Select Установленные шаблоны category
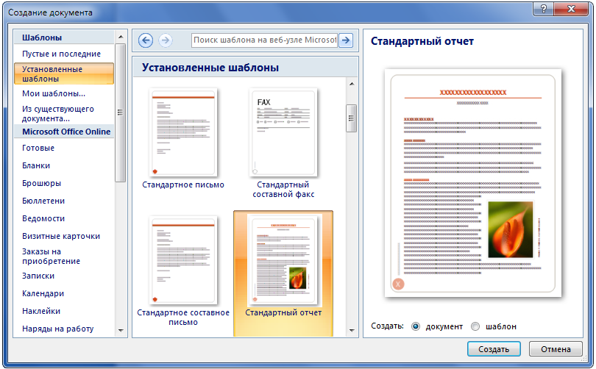The height and width of the screenshot is (369, 596). click(x=64, y=74)
